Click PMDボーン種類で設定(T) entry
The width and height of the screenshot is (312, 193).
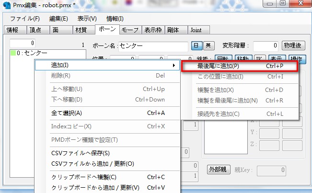107,140
